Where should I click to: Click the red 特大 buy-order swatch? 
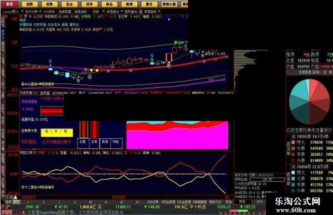click(x=293, y=142)
